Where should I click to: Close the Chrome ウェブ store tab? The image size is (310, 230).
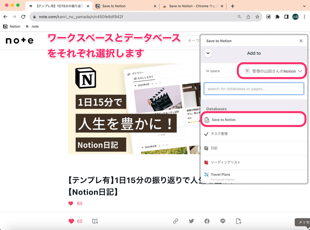click(222, 6)
